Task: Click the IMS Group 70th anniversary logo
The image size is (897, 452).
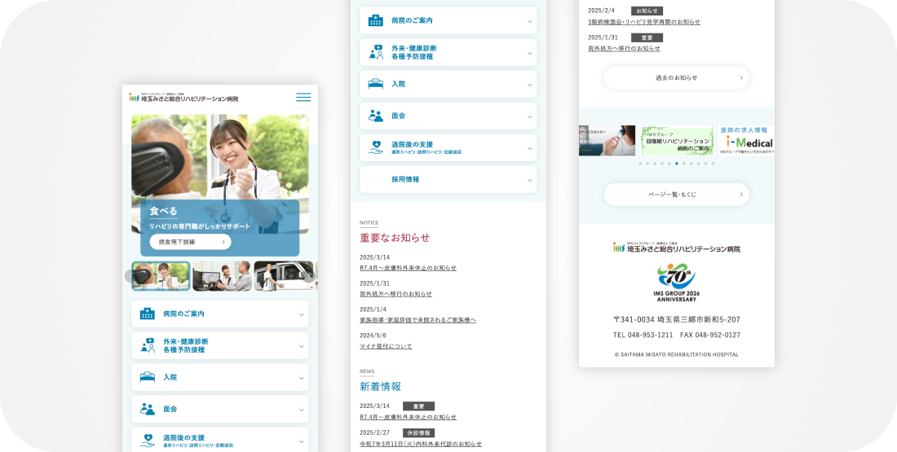Action: pos(676,282)
